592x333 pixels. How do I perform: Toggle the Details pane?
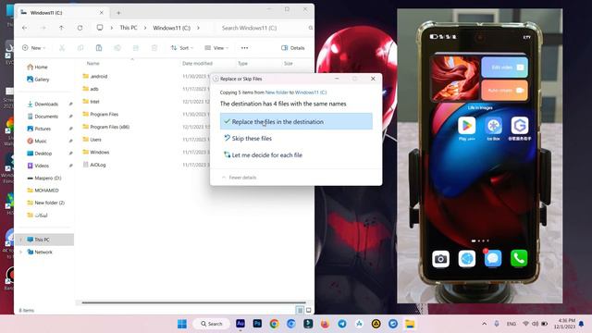click(x=293, y=47)
